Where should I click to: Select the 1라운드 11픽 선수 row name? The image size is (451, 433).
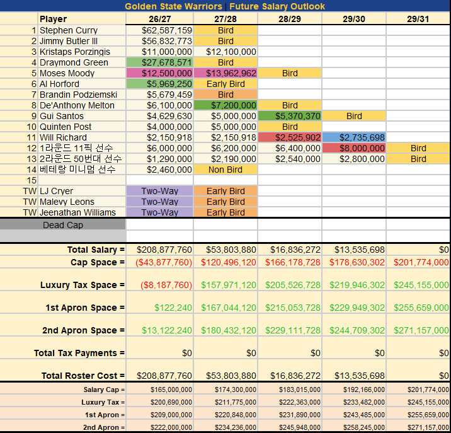tap(82, 148)
